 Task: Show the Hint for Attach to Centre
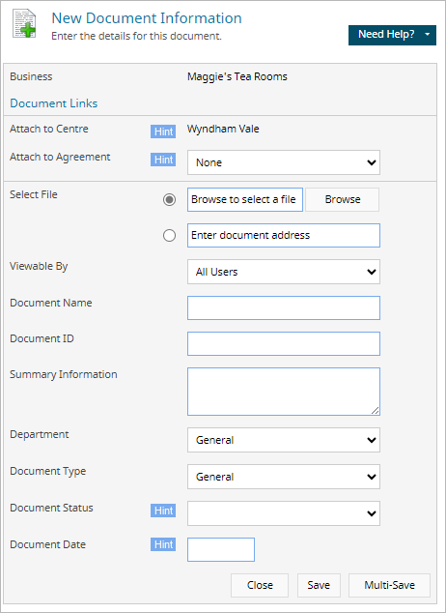click(x=163, y=131)
